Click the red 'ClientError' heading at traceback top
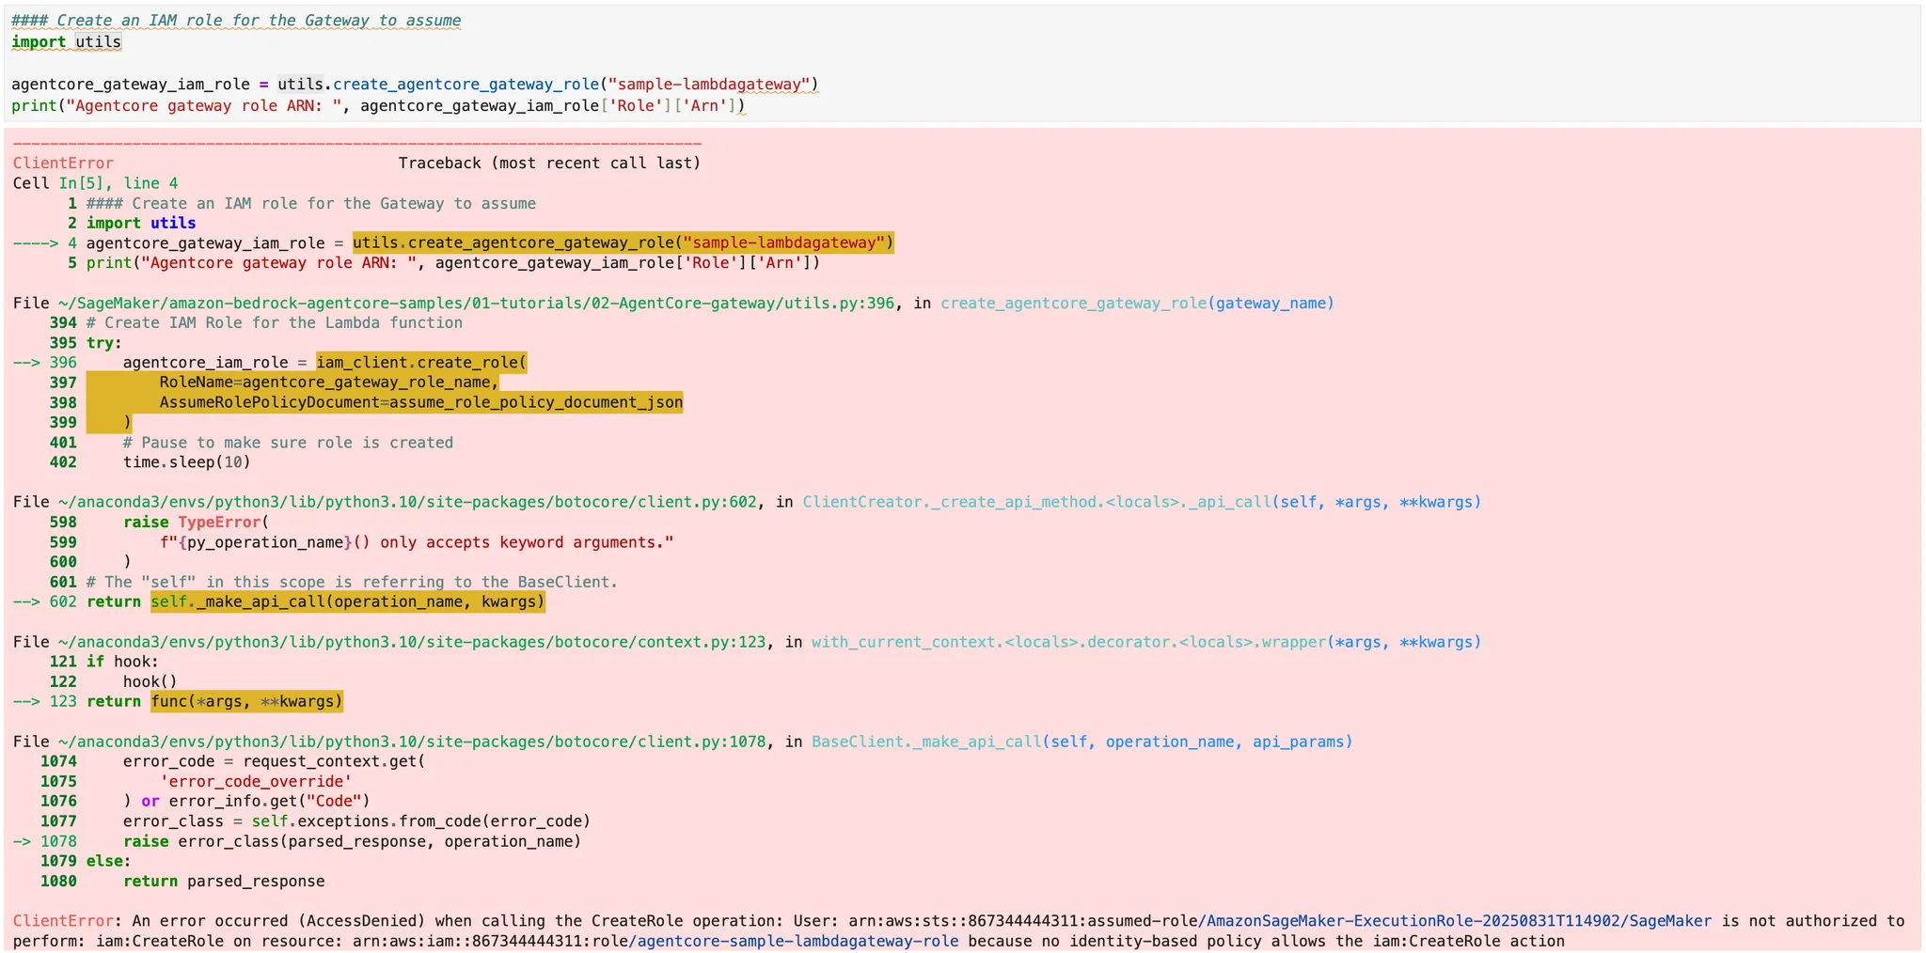 coord(63,164)
